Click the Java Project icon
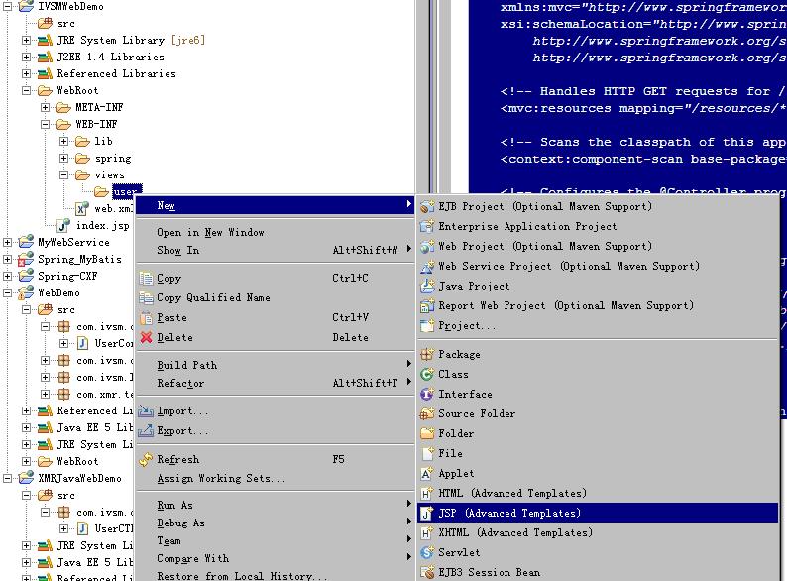787x581 pixels. coord(426,287)
